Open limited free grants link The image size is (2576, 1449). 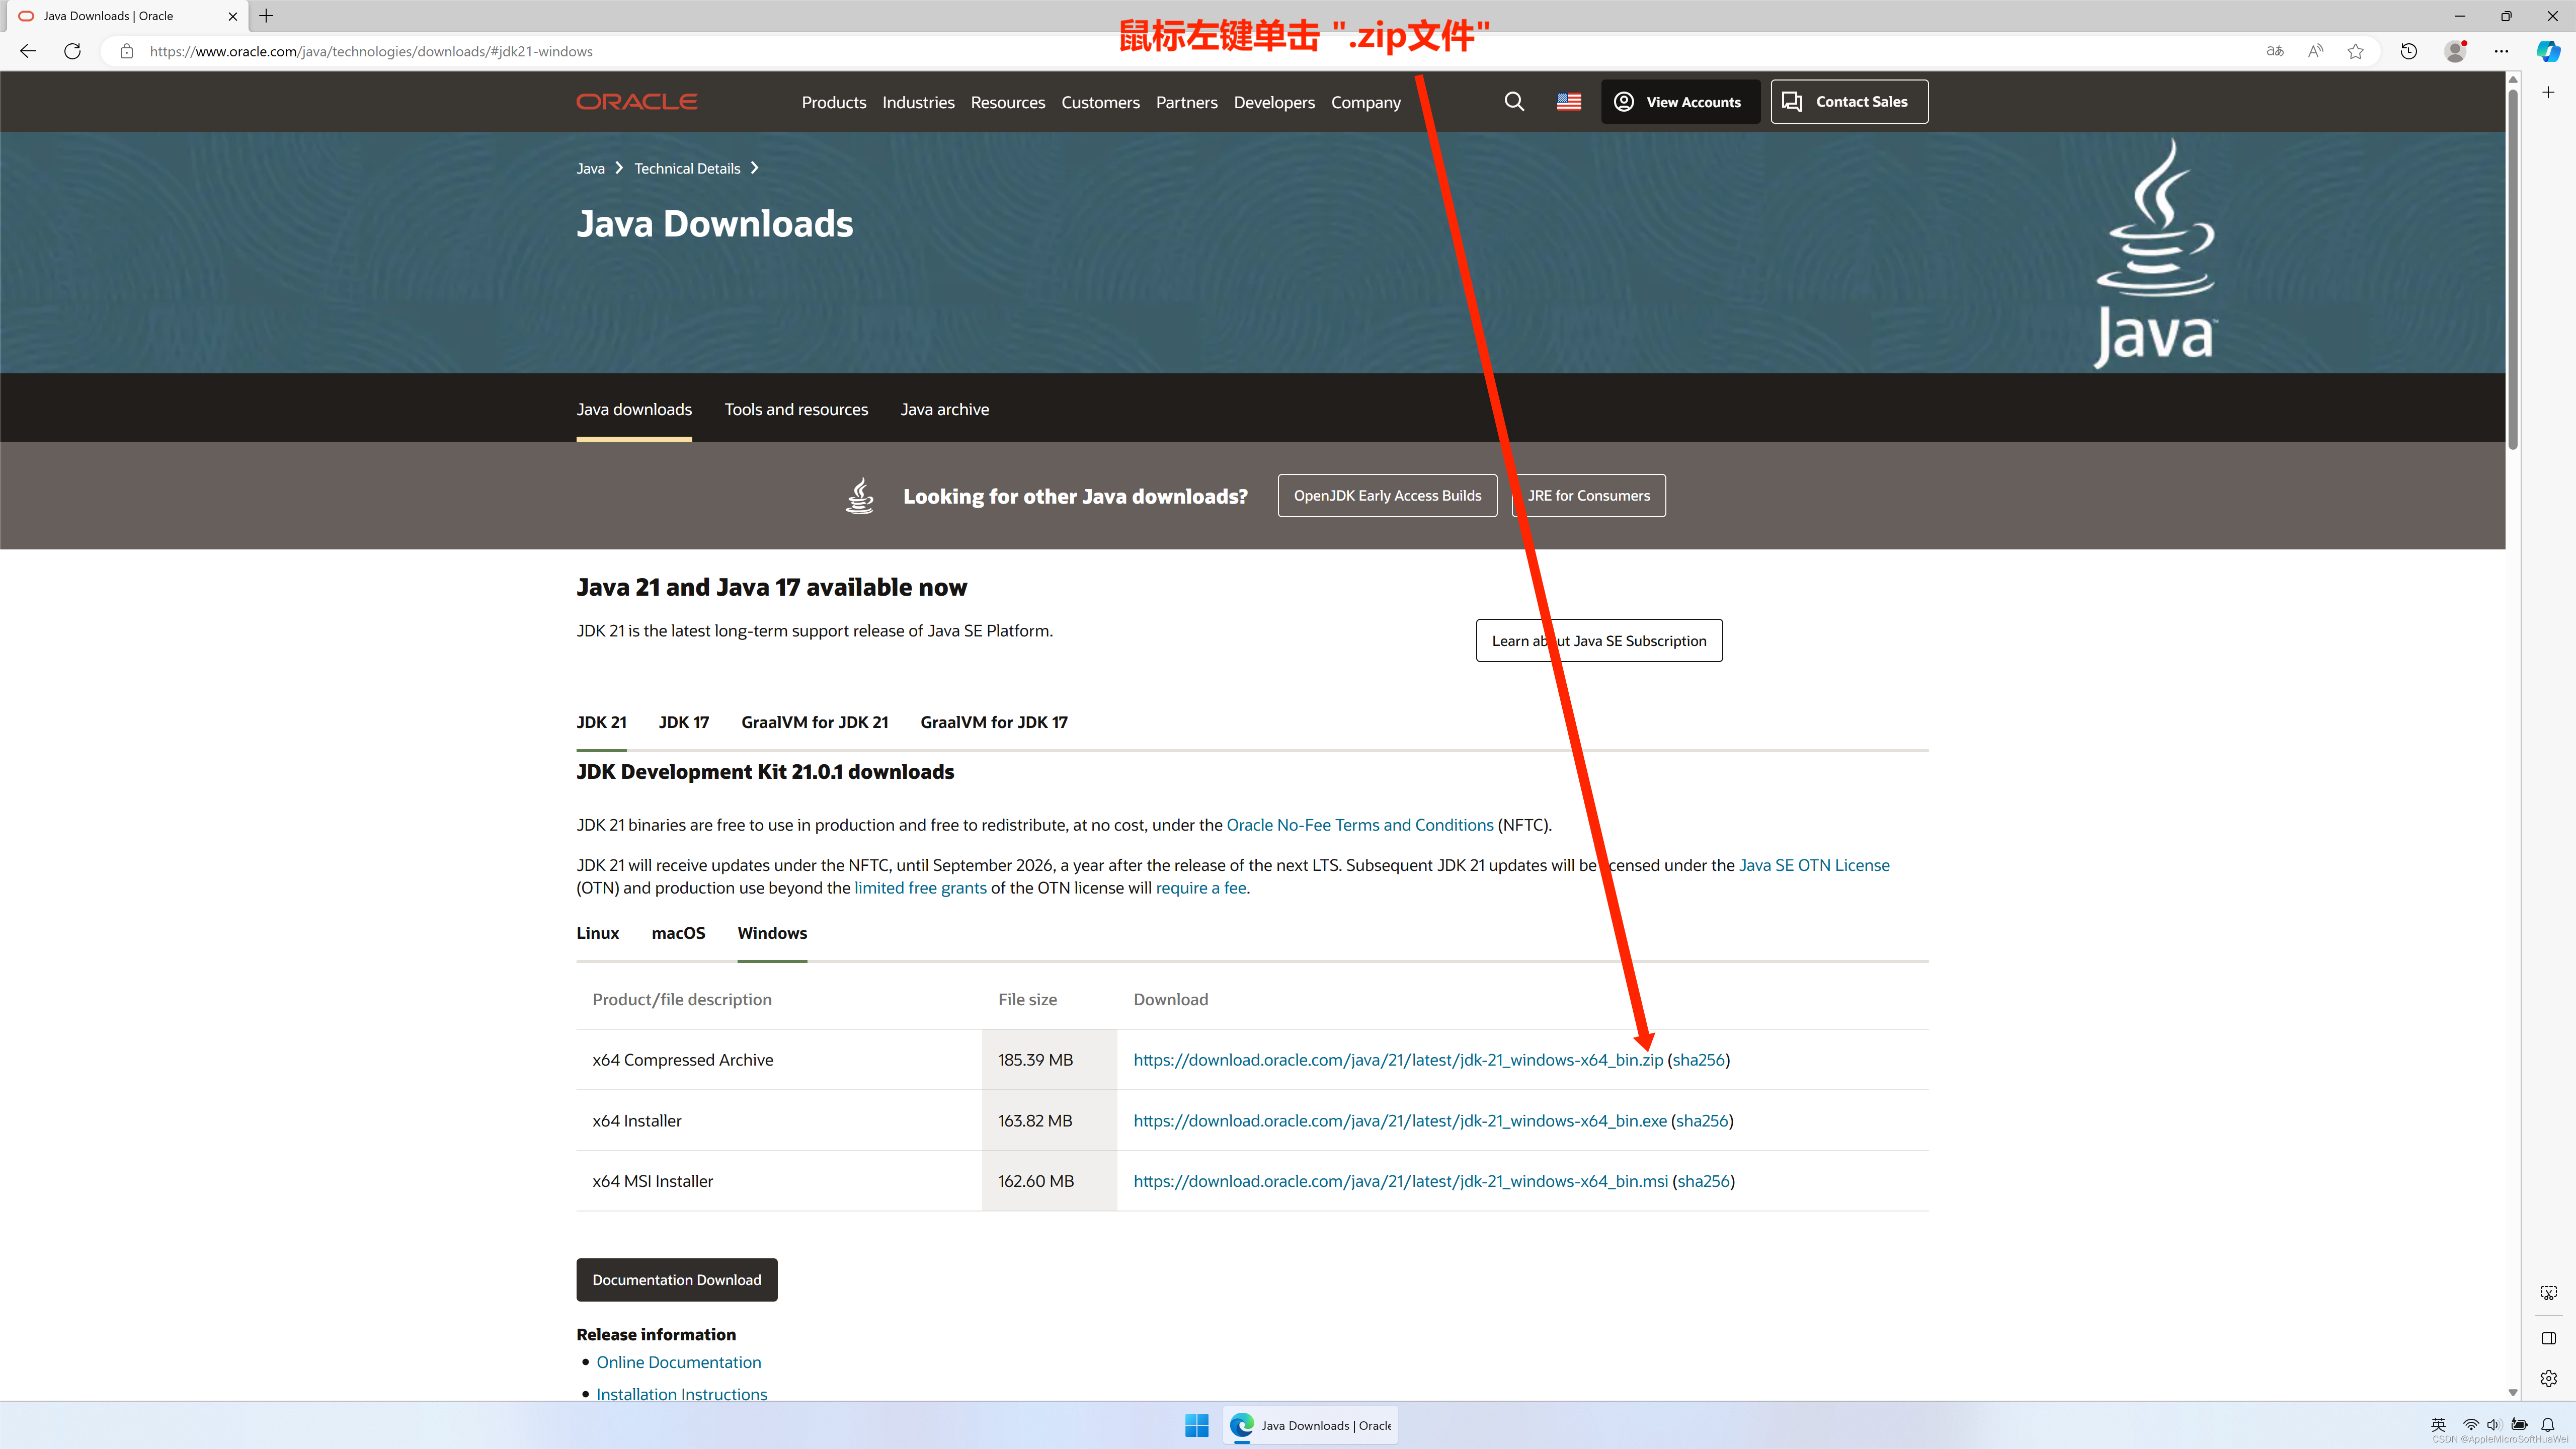pyautogui.click(x=920, y=888)
